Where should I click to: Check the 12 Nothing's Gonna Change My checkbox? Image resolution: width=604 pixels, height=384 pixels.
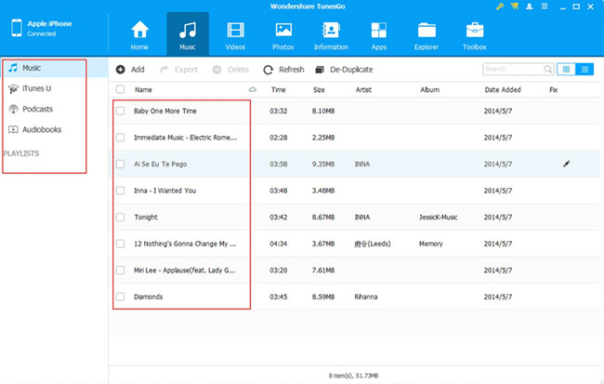[x=120, y=244]
